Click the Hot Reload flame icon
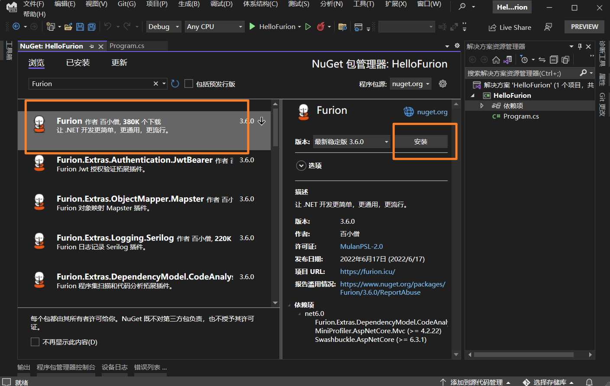 [x=320, y=27]
